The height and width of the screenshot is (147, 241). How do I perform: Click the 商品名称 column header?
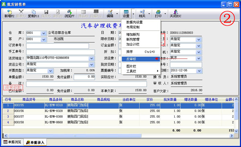78,100
